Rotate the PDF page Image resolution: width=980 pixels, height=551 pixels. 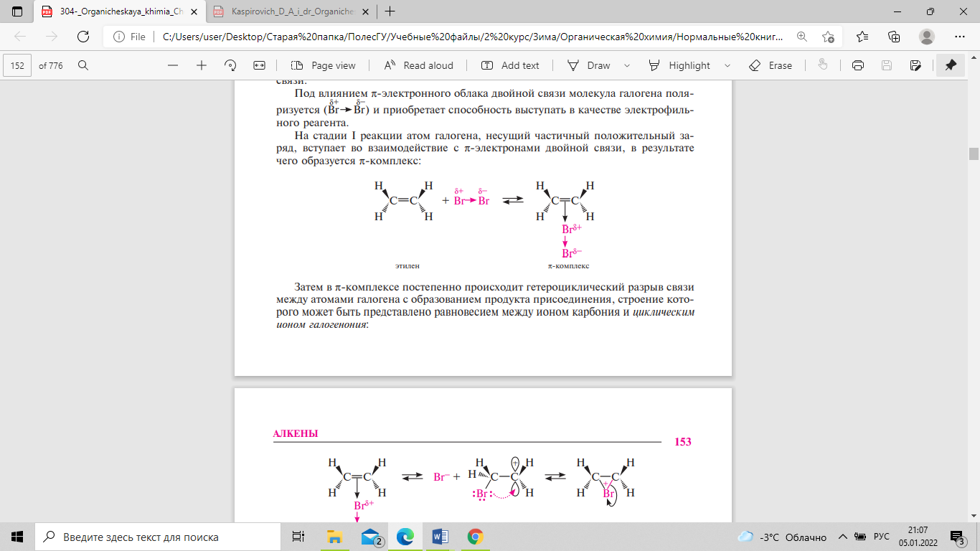coord(230,65)
